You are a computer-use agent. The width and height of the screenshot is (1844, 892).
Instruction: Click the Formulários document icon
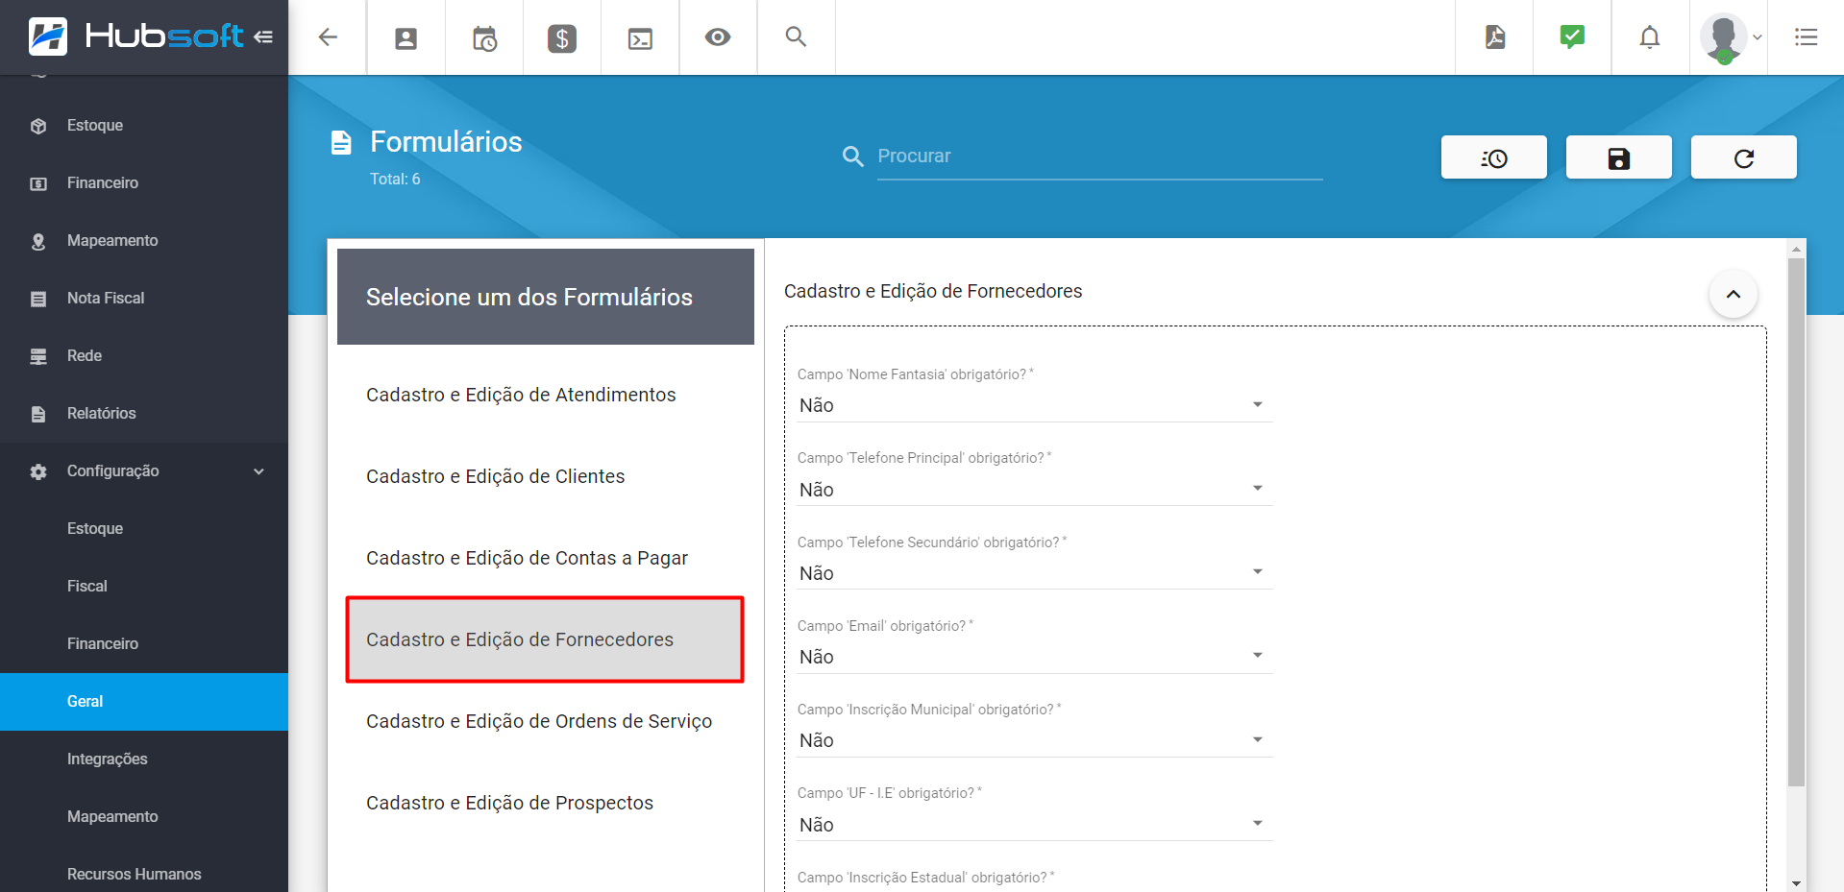(341, 143)
